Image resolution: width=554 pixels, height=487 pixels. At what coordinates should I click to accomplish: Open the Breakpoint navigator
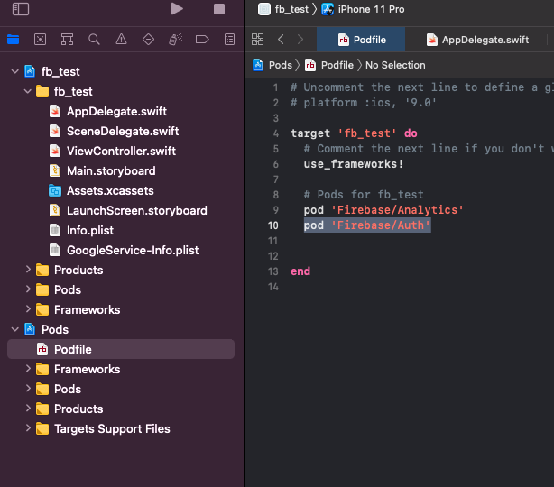click(202, 39)
